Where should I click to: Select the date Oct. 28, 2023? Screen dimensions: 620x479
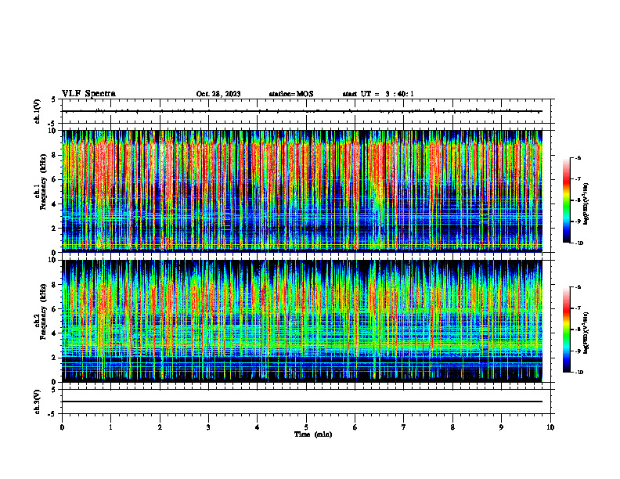click(218, 94)
